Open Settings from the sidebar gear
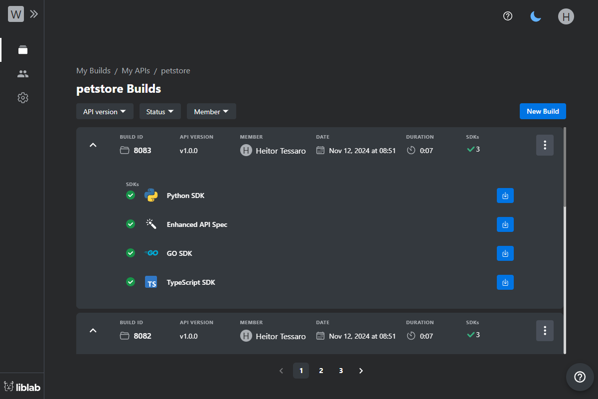 tap(23, 98)
